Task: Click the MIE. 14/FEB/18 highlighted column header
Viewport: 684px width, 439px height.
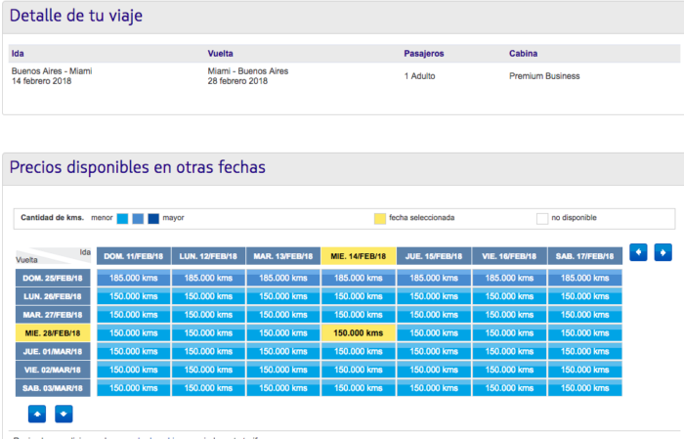Action: (359, 256)
